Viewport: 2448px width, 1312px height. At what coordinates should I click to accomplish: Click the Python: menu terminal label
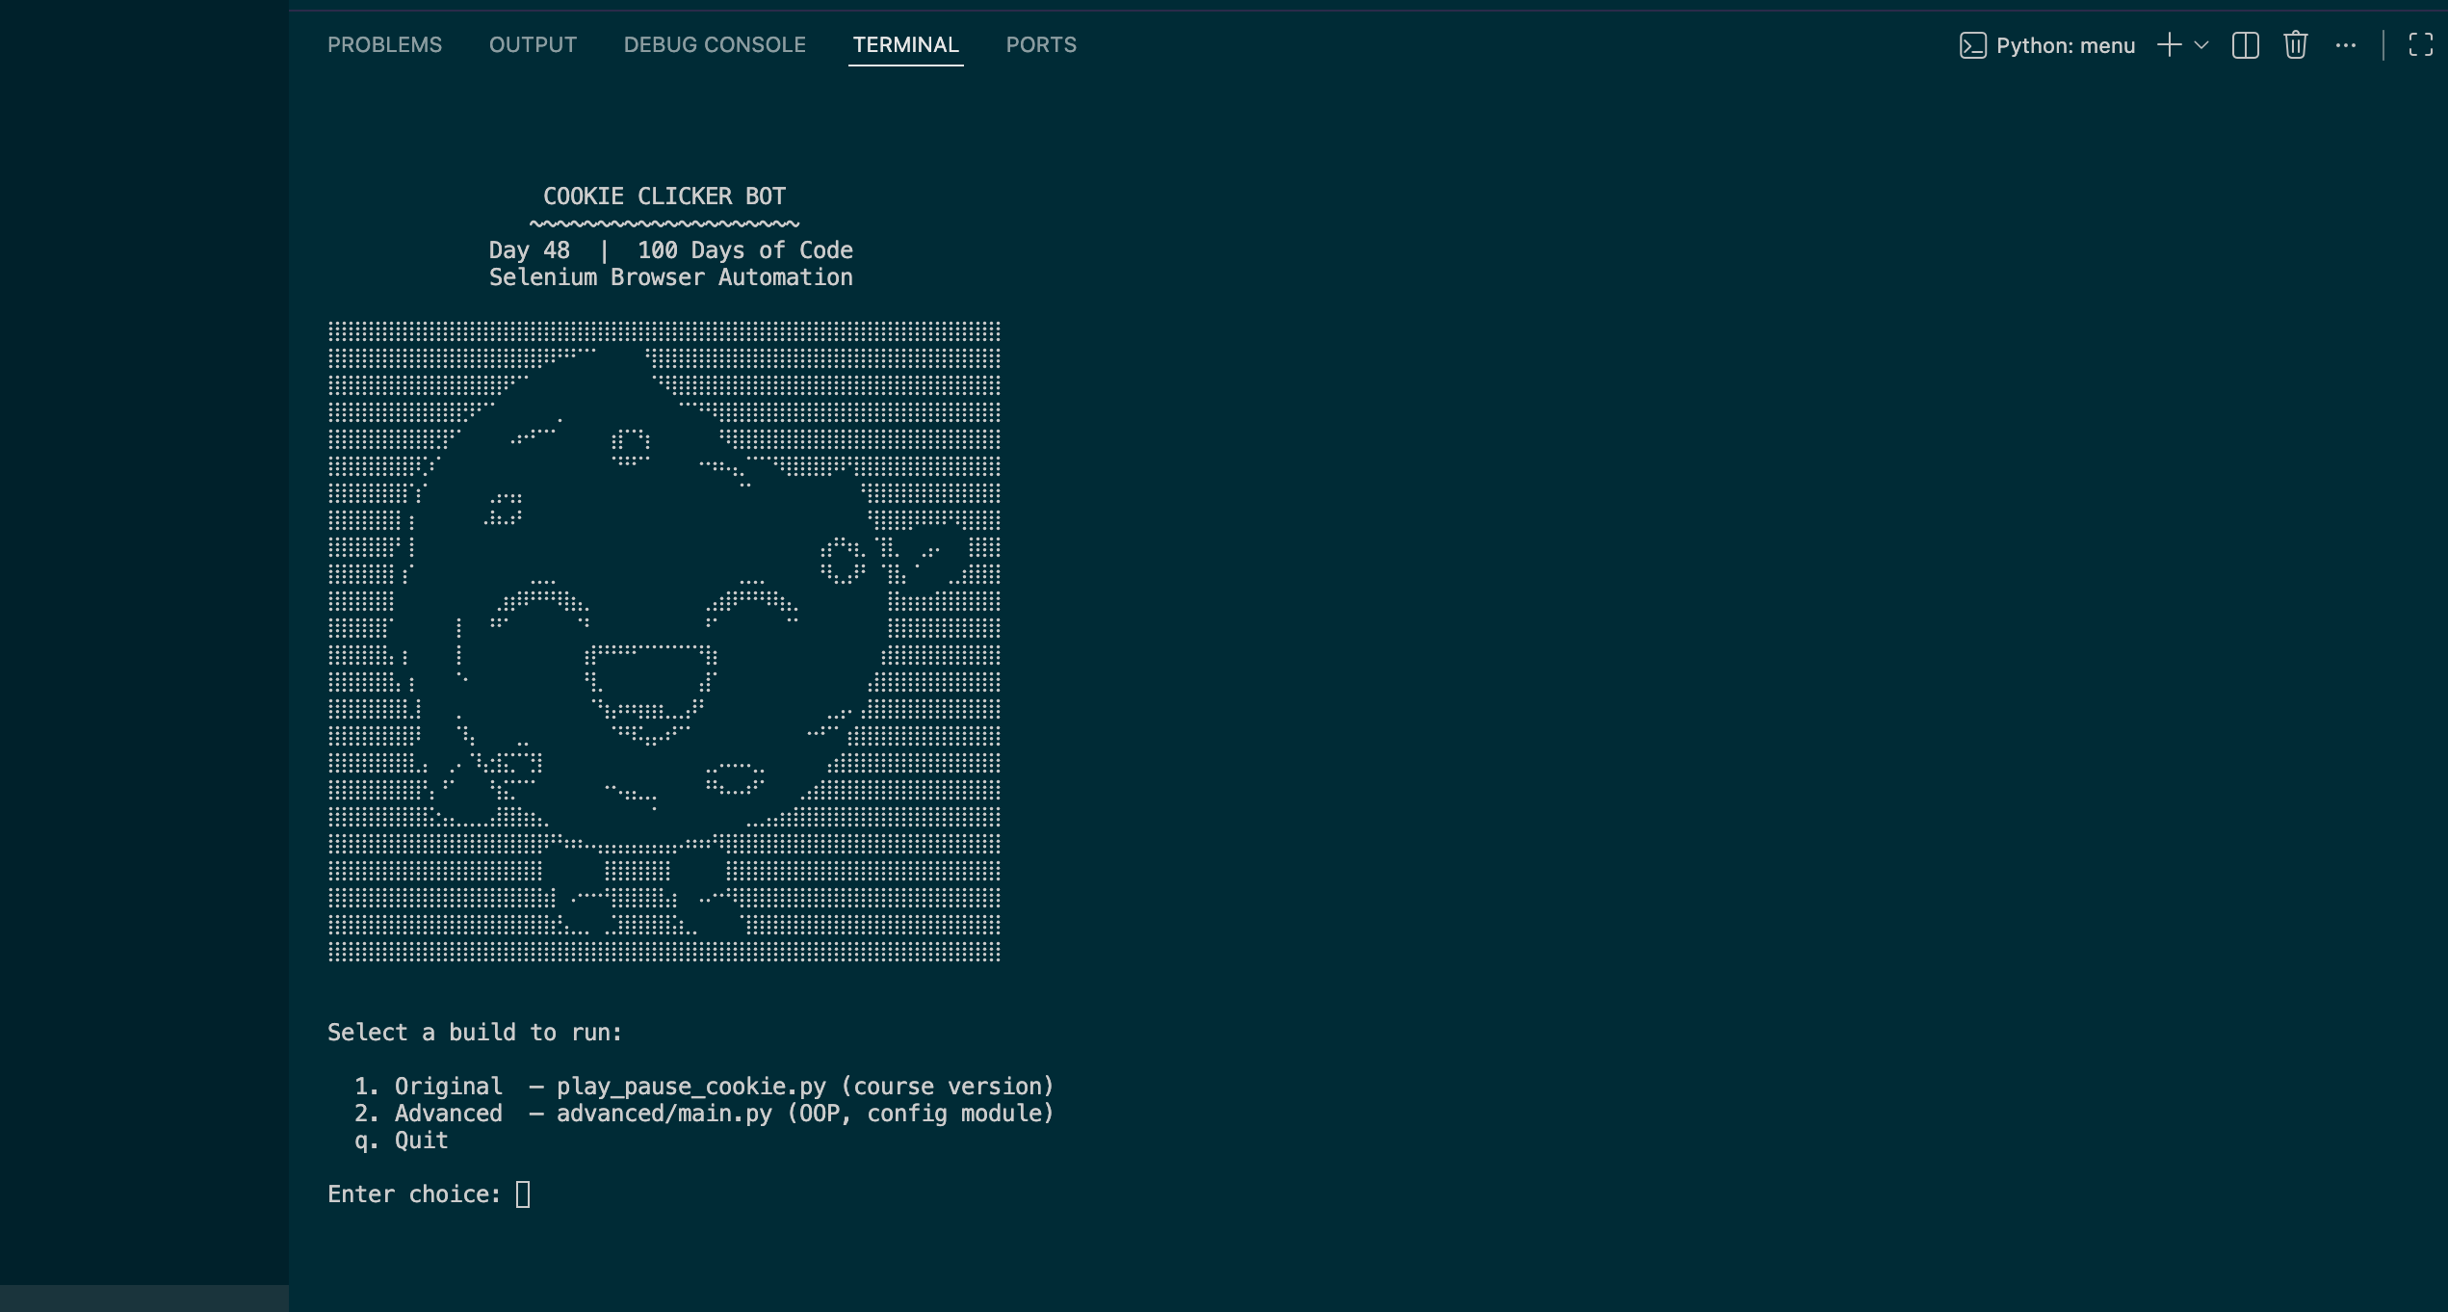[x=2066, y=45]
